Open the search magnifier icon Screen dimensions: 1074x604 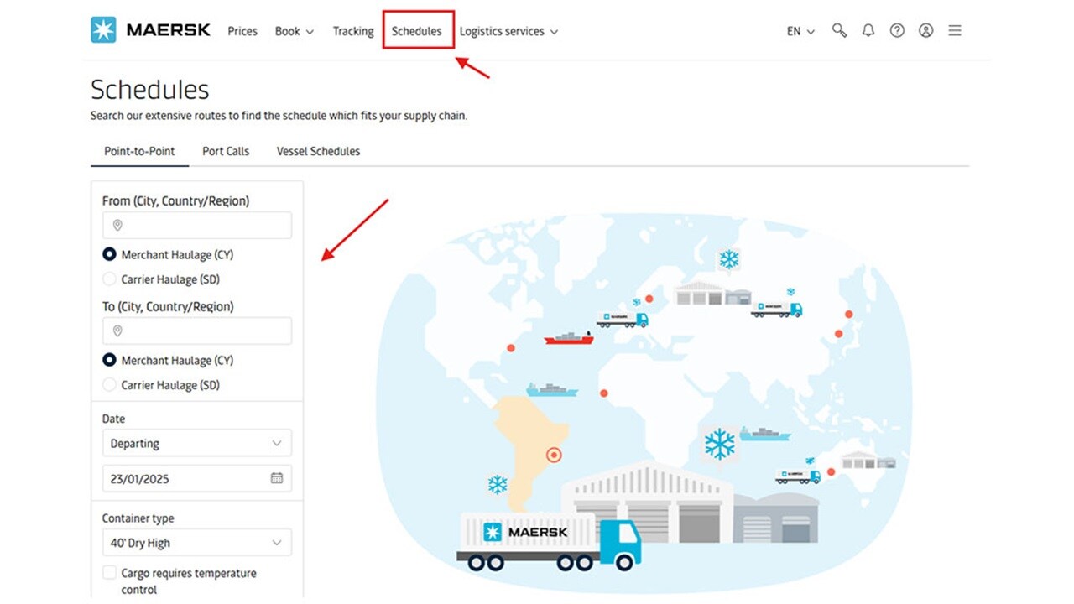coord(839,30)
